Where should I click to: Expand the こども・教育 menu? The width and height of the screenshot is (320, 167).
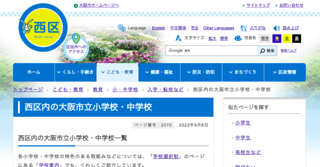point(117,72)
